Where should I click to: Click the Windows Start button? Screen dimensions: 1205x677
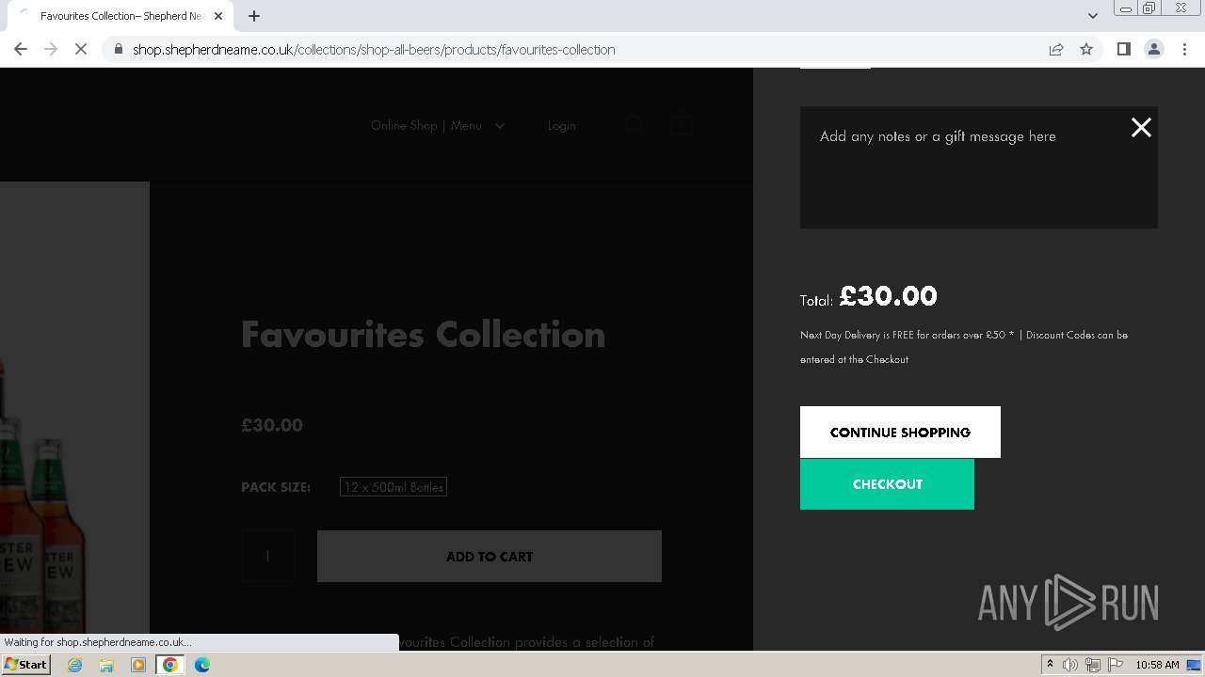(x=25, y=665)
